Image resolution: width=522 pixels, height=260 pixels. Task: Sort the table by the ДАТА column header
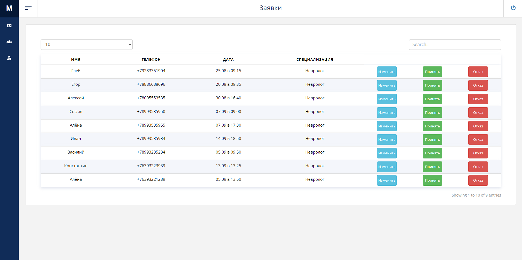(228, 59)
